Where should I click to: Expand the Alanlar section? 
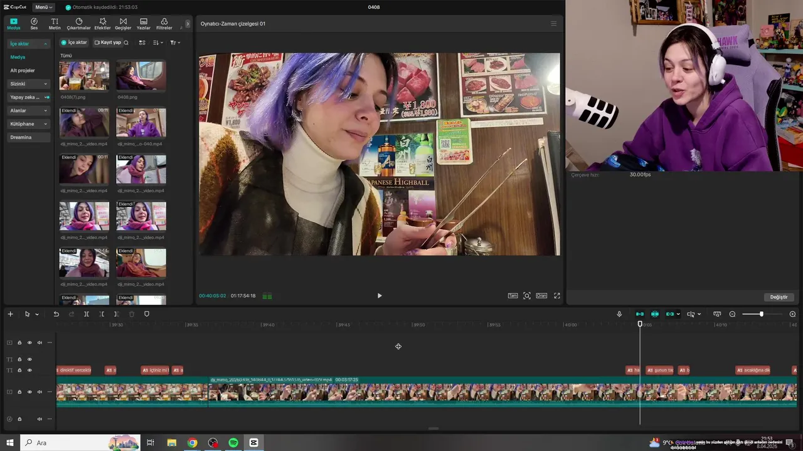click(29, 111)
